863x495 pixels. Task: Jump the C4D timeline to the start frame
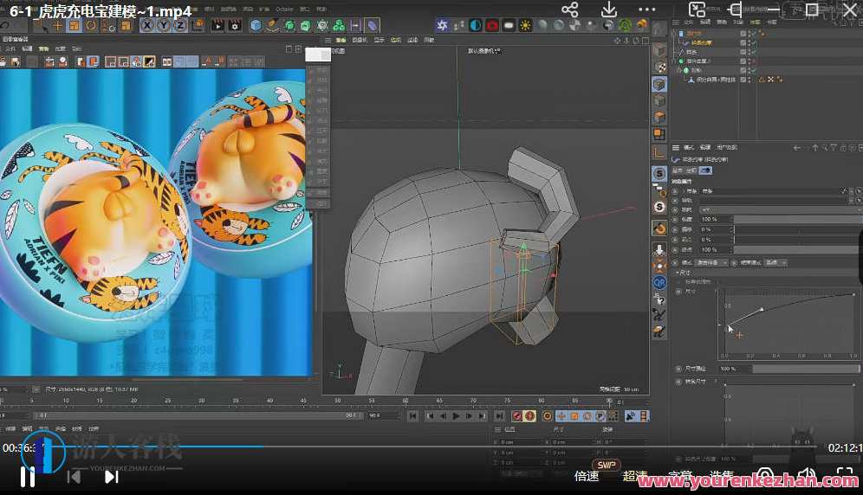412,416
